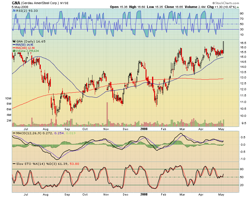Viewport: 251px width, 197px height.
Task: Click the RSI(2) 93.33 indicator label
Action: point(27,11)
